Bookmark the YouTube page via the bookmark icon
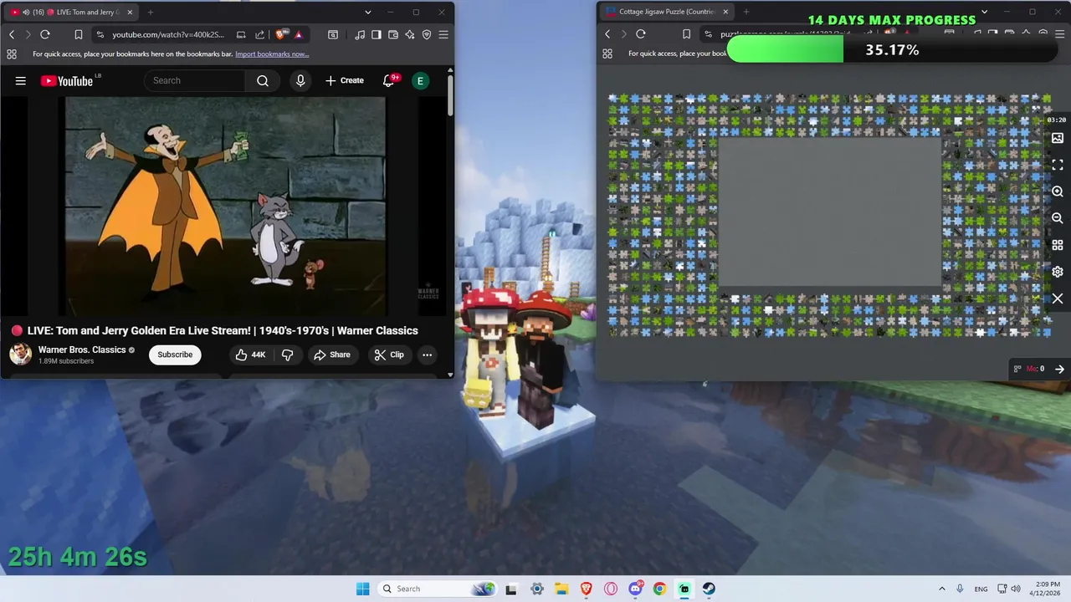The width and height of the screenshot is (1071, 602). pos(78,34)
